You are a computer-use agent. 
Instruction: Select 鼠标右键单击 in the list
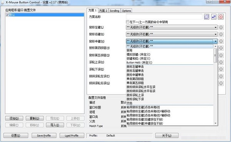tap(170, 71)
